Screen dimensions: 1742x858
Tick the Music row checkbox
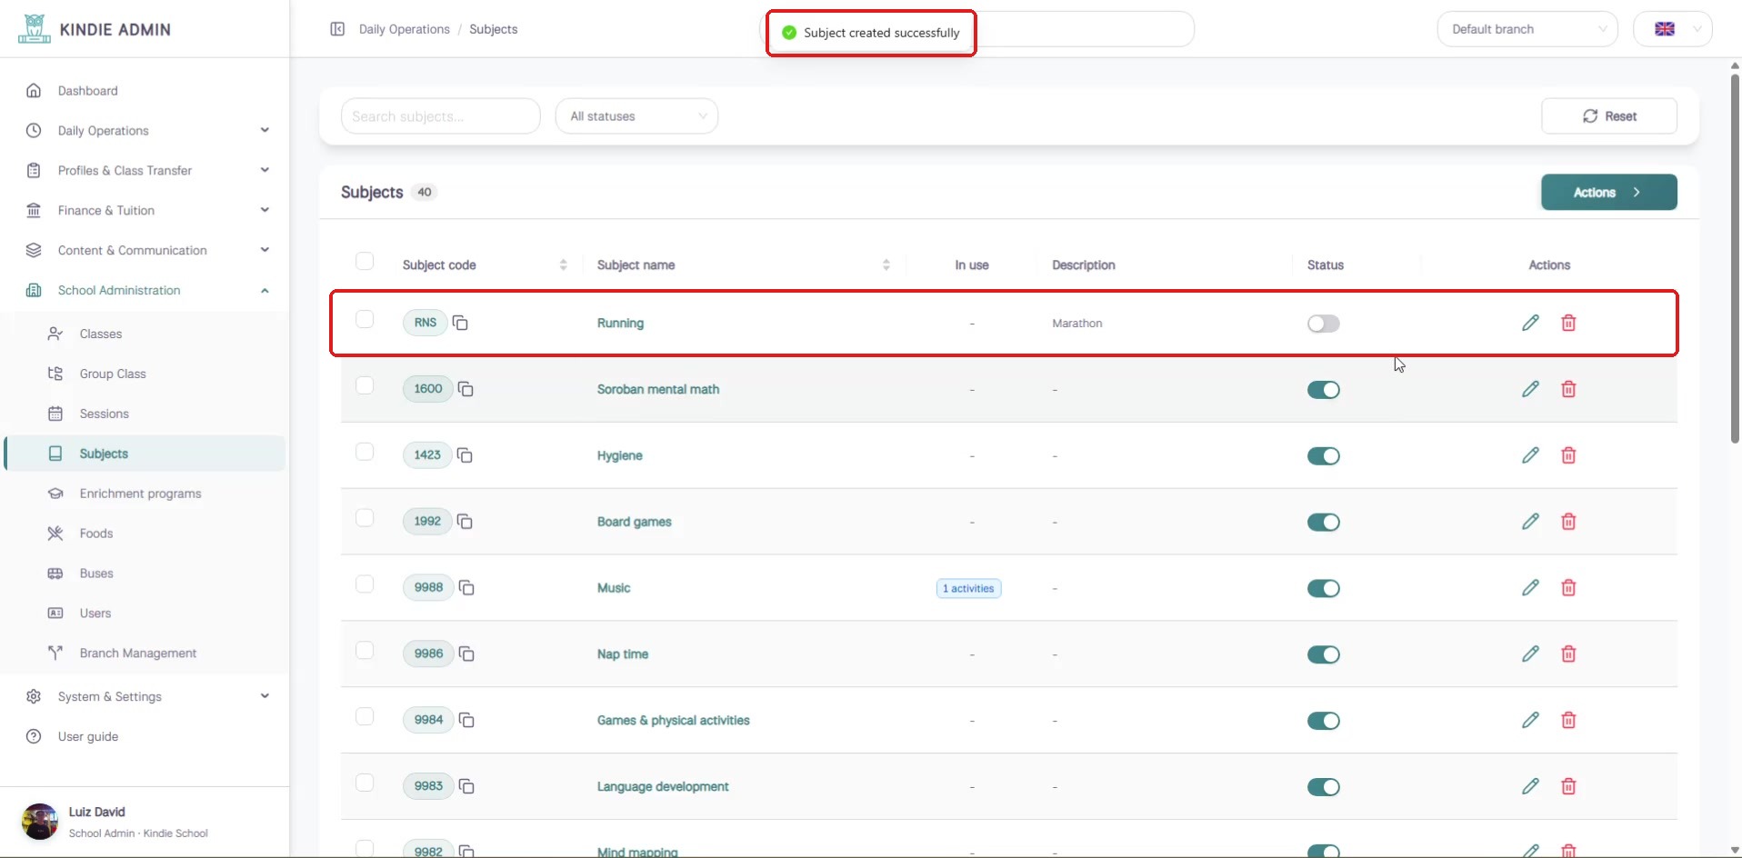pyautogui.click(x=365, y=584)
